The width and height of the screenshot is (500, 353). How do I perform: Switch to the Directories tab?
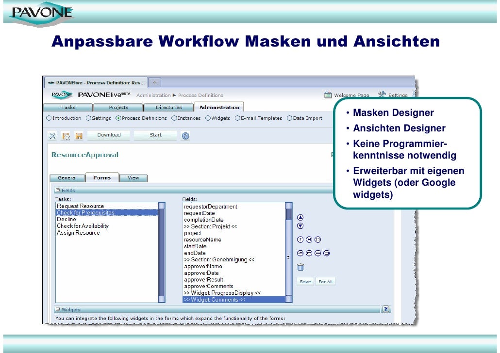(x=168, y=107)
